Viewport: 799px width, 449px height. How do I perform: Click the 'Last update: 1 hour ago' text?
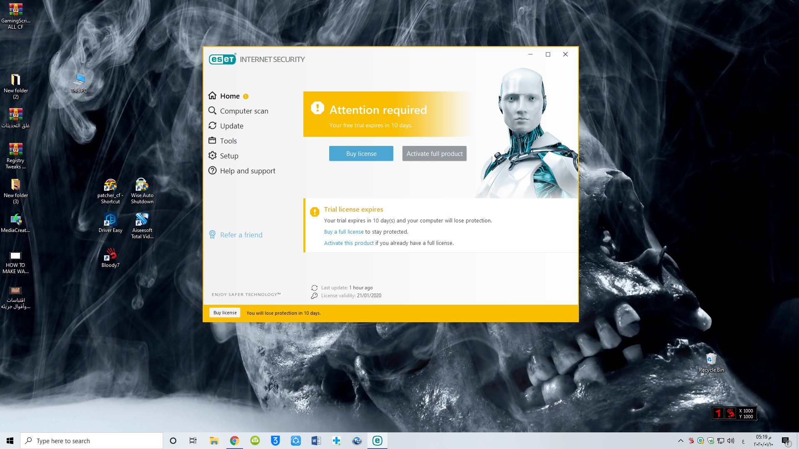click(347, 288)
